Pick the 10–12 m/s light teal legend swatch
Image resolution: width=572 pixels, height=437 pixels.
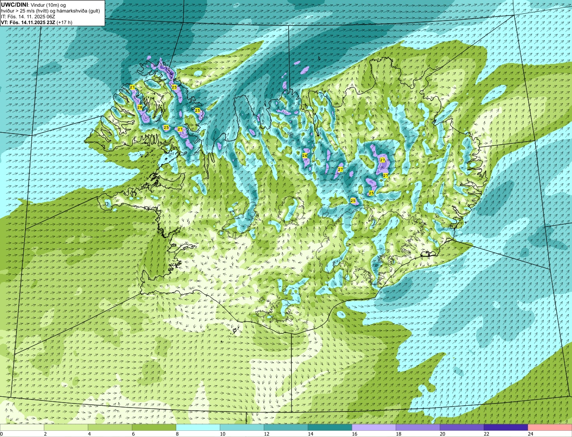pyautogui.click(x=242, y=427)
